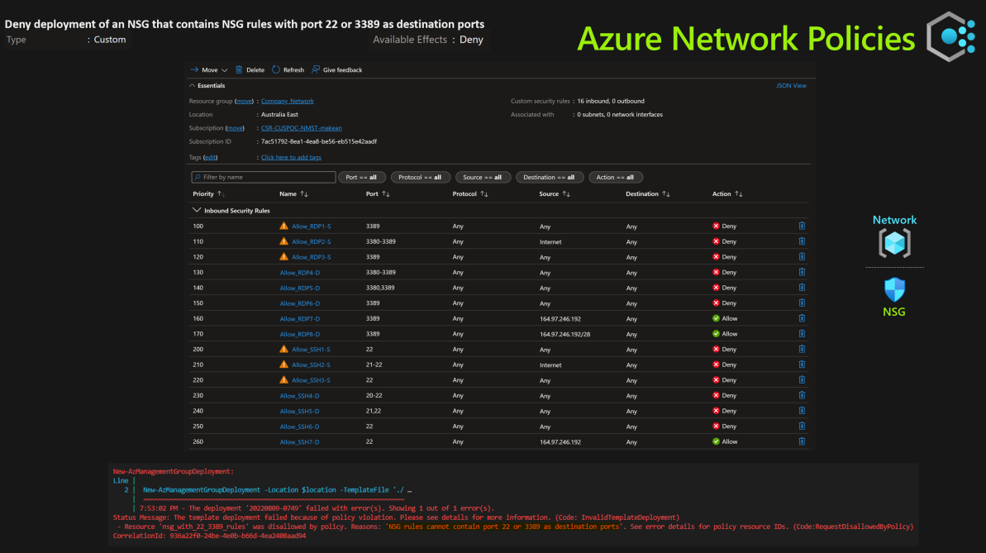
Task: Focus the Filter by name field
Action: point(264,178)
